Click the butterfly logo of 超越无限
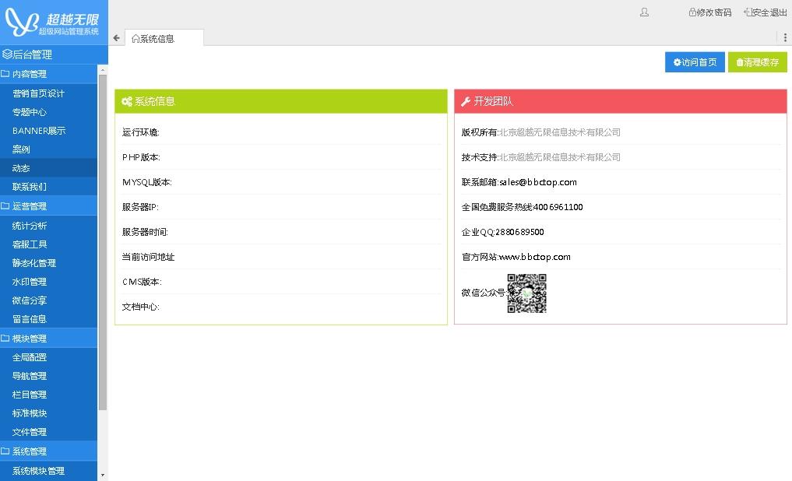Screen dimensions: 792x481 click(21, 22)
